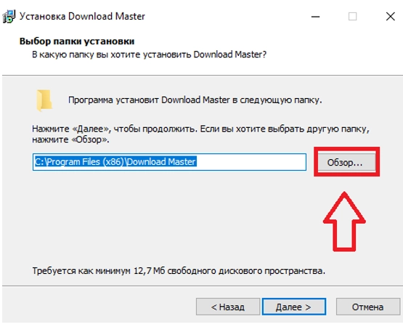Click the highlighted installation path text
This screenshot has width=403, height=327.
(x=115, y=162)
